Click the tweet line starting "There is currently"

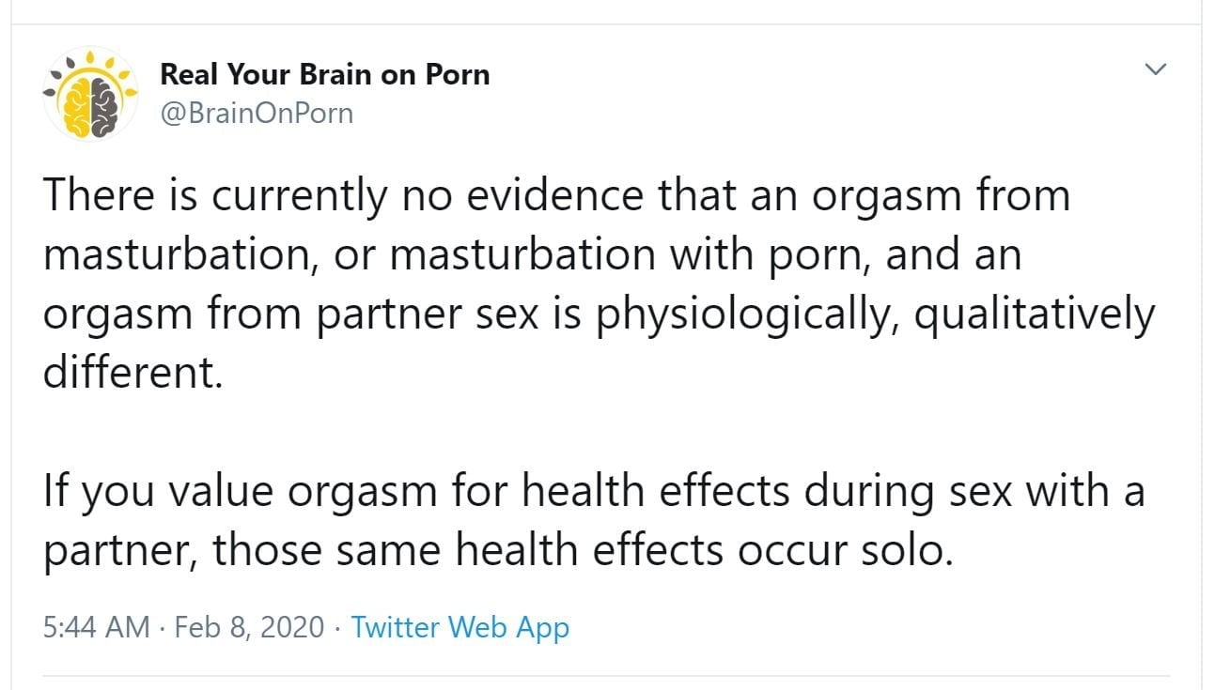coord(556,195)
